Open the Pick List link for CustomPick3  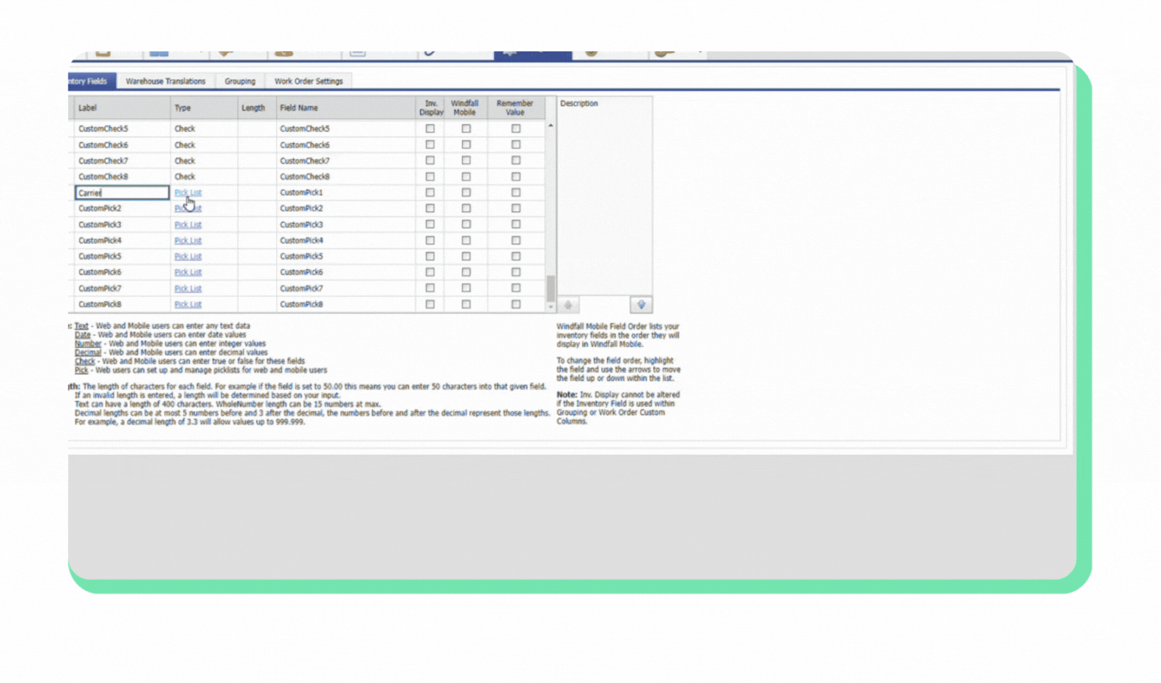tap(188, 225)
